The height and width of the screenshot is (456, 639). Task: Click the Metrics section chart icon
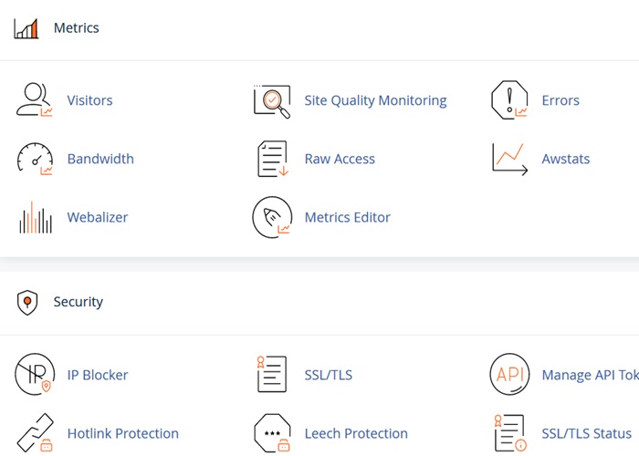point(26,28)
